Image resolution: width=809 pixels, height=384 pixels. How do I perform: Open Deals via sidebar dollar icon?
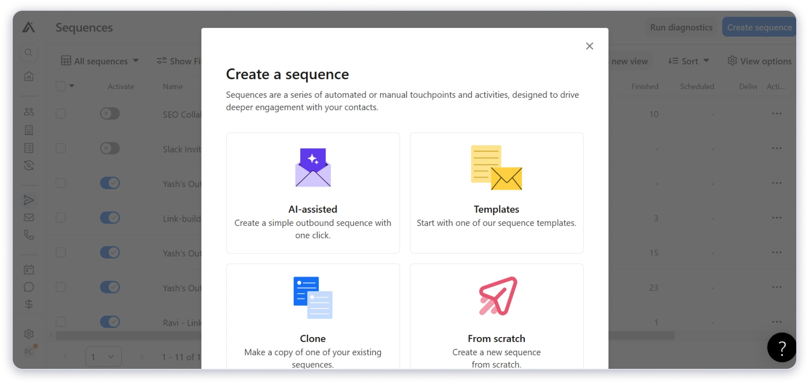tap(29, 304)
